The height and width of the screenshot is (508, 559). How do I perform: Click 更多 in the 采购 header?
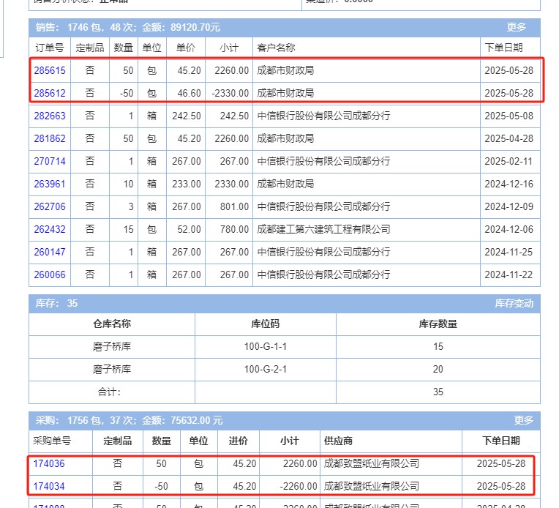(x=523, y=420)
